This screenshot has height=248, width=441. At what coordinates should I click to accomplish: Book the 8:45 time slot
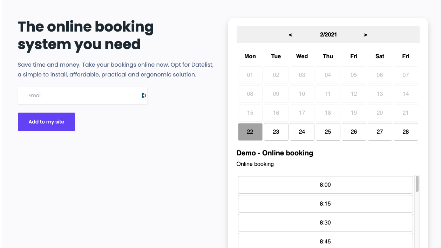325,241
